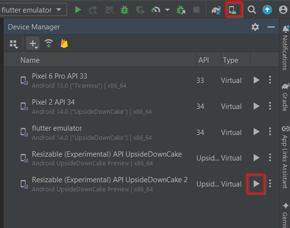Viewport: 290px width, 228px height.
Task: Expand the profiler dropdown arrow
Action: click(167, 10)
